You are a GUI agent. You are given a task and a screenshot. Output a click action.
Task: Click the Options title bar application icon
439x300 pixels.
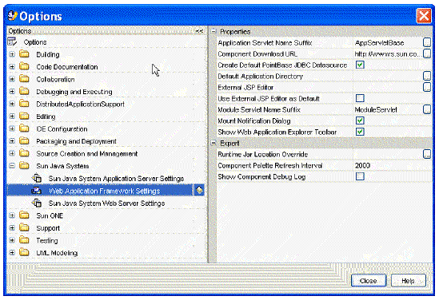[13, 16]
